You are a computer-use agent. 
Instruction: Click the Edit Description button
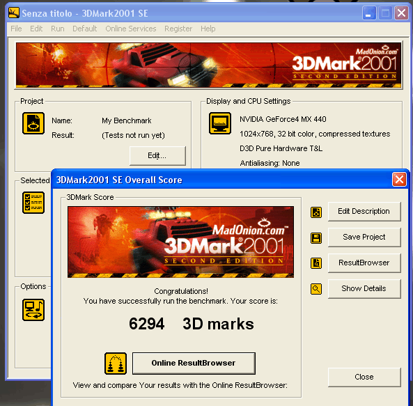tap(364, 211)
